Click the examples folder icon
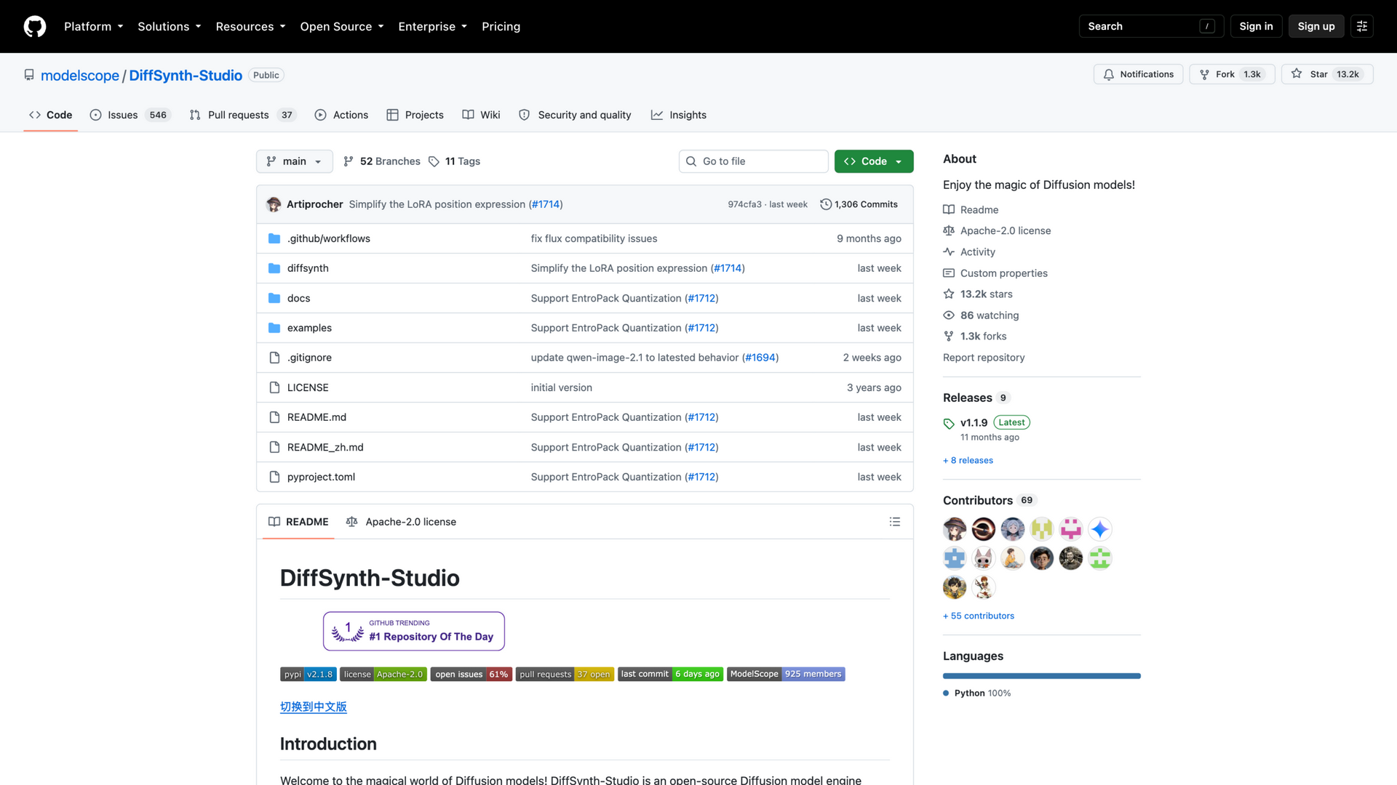 point(274,328)
